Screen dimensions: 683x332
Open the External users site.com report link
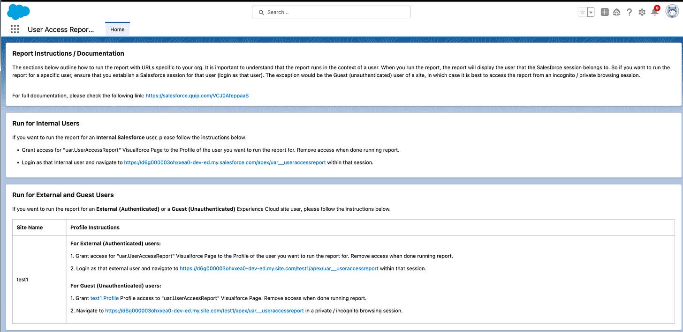(279, 269)
